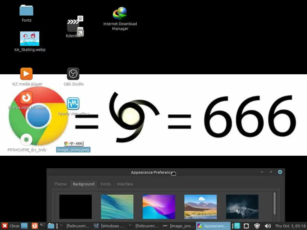Click Appearance taskbar window button
The height and width of the screenshot is (230, 307).
pyautogui.click(x=213, y=226)
